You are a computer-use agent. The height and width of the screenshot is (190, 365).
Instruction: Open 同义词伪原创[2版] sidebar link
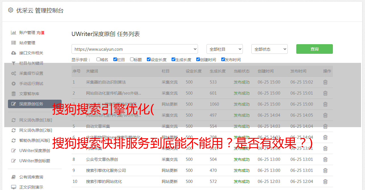coord(36,130)
